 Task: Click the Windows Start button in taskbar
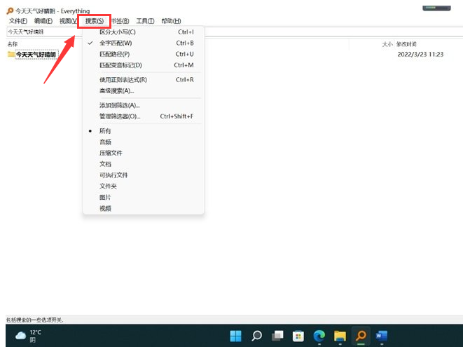[x=235, y=336]
